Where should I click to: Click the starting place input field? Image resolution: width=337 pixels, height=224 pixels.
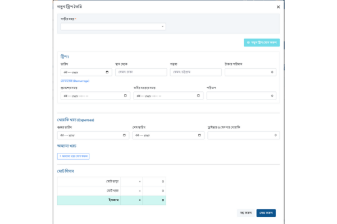[x=141, y=72]
